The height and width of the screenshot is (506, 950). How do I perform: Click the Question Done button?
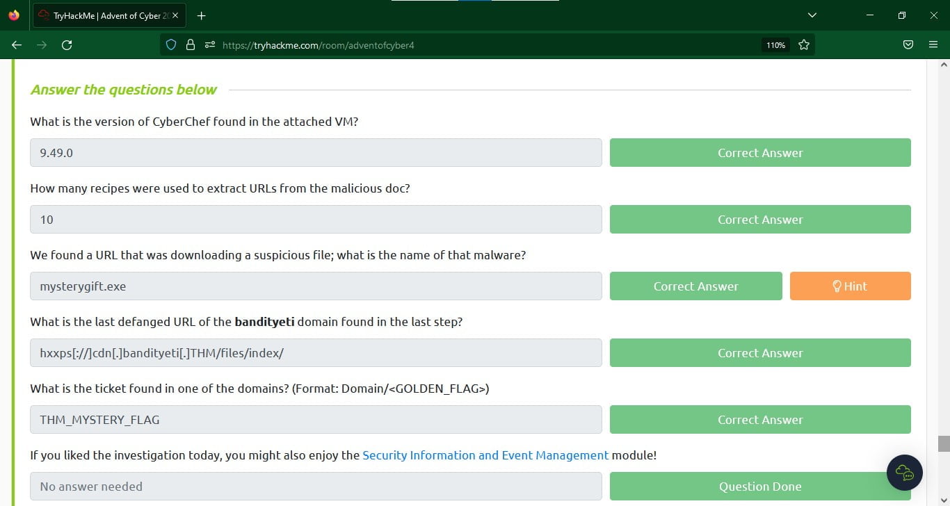[x=760, y=486]
